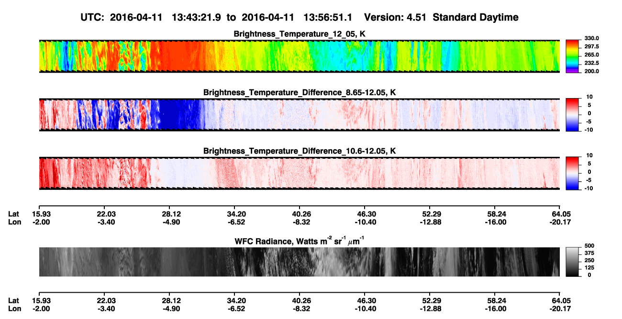Screen dimensions: 622x319
Task: Click longitude -20.17 on the axis below the 10.6-12.05 panel
Action: [560, 222]
